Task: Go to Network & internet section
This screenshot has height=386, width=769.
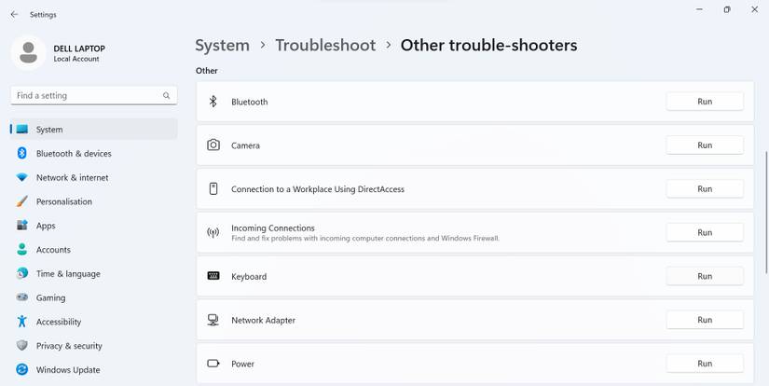Action: click(72, 178)
